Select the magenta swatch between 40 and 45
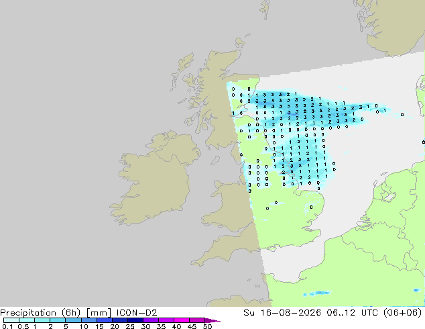 point(182,320)
